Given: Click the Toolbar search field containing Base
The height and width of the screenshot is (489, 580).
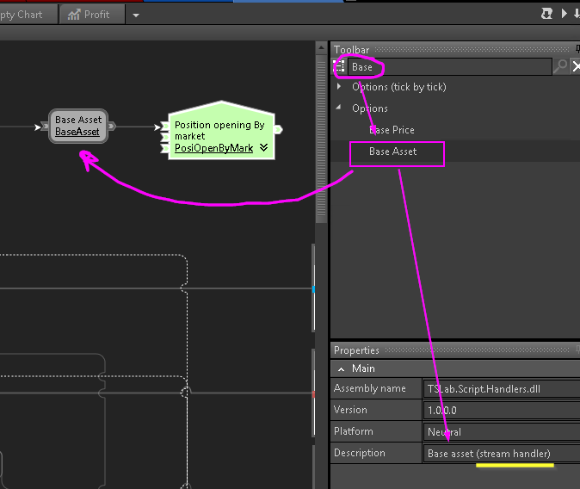Looking at the screenshot, I should [x=447, y=66].
